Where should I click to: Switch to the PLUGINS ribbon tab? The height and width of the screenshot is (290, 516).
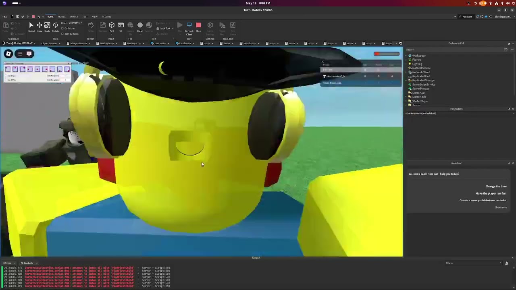106,17
